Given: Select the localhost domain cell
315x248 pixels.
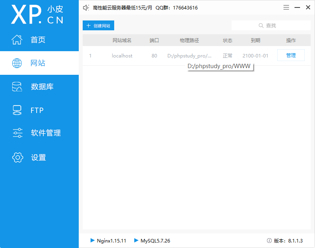Looking at the screenshot, I should tap(122, 56).
